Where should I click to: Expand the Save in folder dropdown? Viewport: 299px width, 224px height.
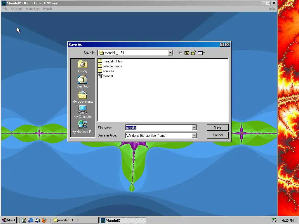[171, 53]
